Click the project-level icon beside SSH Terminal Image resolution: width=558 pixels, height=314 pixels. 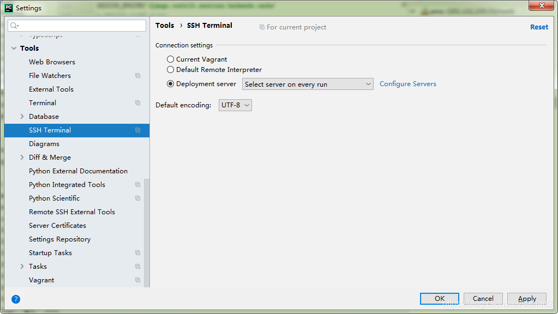[137, 130]
